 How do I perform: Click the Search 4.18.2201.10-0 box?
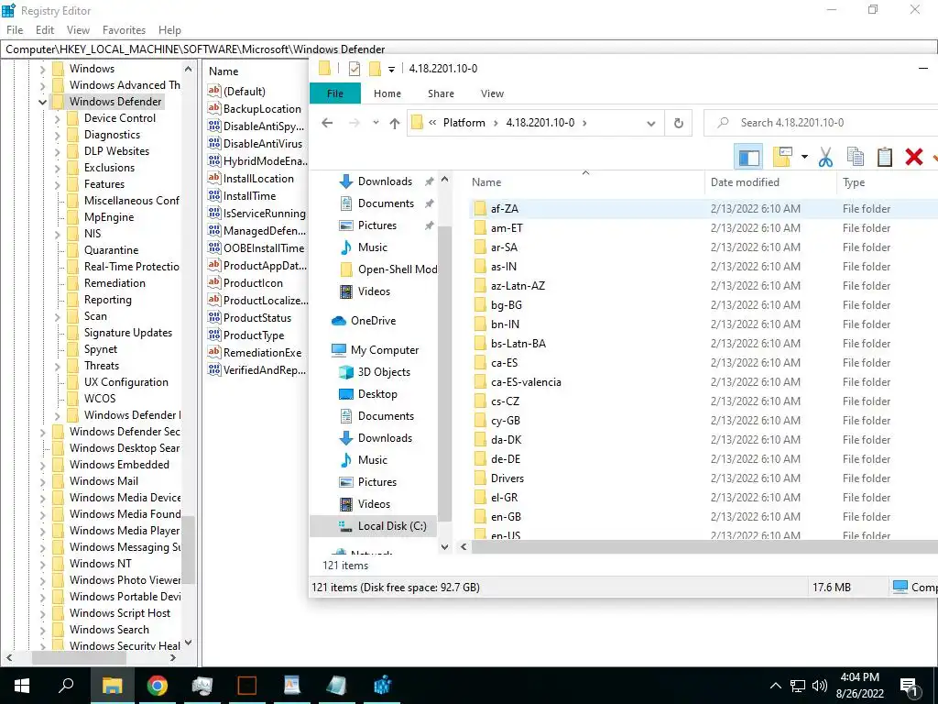821,123
